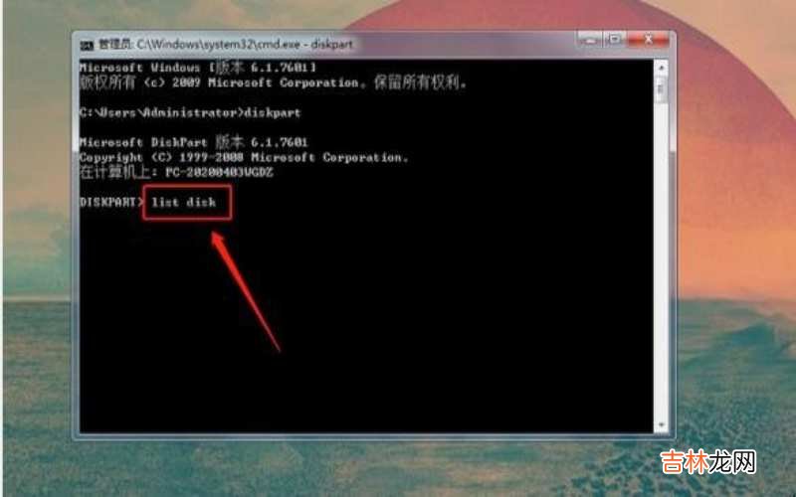The height and width of the screenshot is (497, 796).
Task: Click the Copyright Microsoft Corporation line
Action: click(x=244, y=157)
